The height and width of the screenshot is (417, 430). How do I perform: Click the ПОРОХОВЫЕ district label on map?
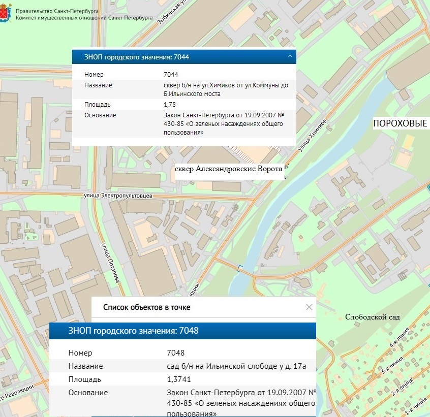click(401, 124)
